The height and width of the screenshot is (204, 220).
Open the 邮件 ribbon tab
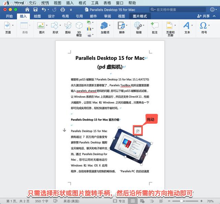(93, 16)
